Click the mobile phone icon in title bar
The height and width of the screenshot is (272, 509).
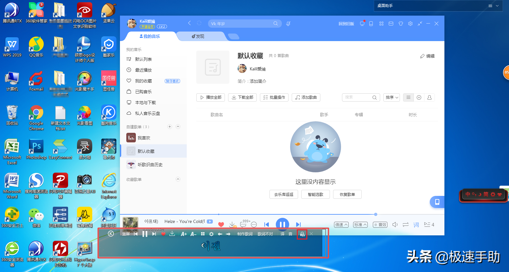[371, 24]
